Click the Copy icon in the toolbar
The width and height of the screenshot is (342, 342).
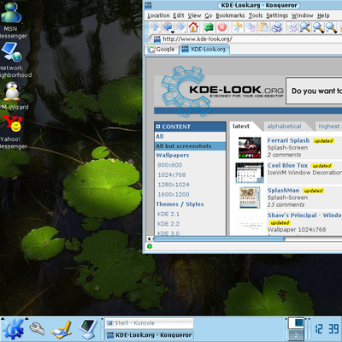251,27
